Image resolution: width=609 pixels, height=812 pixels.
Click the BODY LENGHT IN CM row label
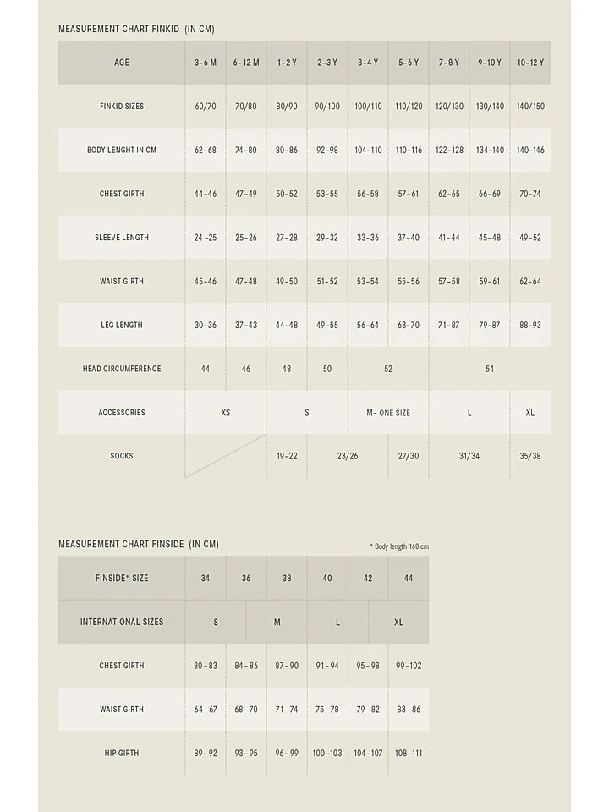coord(122,151)
